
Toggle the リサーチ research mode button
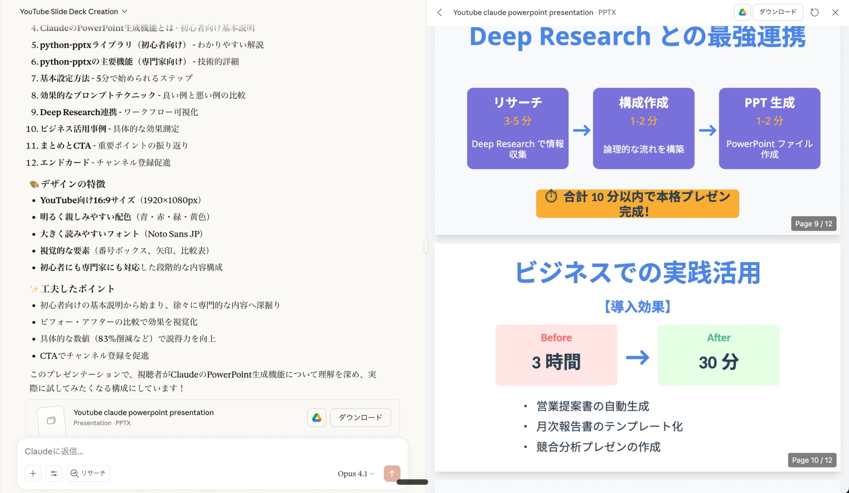click(88, 473)
